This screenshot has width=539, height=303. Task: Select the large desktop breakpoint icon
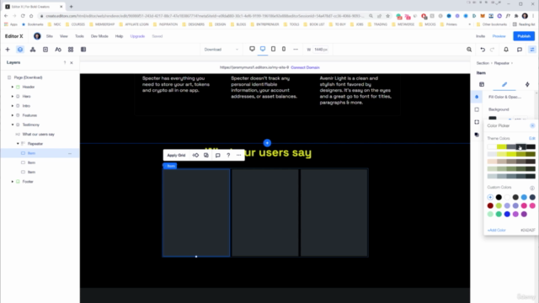252,49
